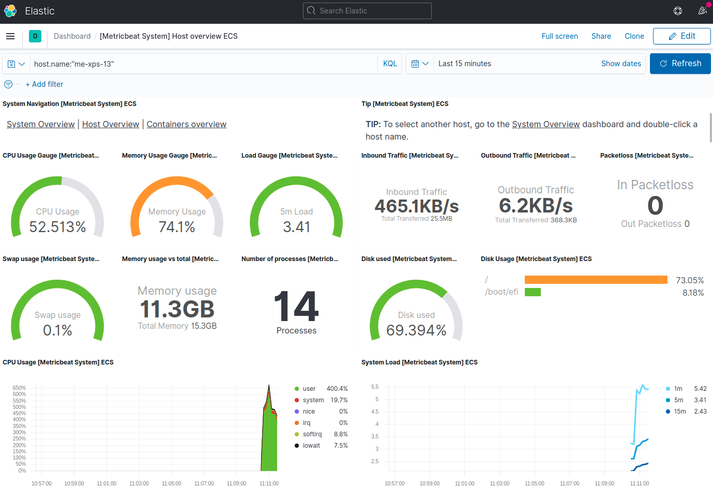Click the Elastic logo icon

point(10,11)
